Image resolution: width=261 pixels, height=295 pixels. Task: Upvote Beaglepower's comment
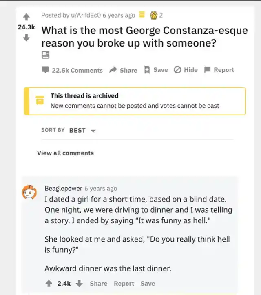pyautogui.click(x=49, y=283)
